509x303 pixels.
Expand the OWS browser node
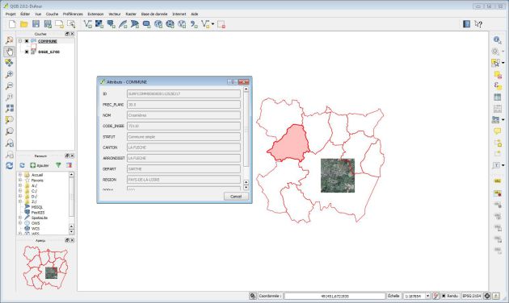pos(20,223)
